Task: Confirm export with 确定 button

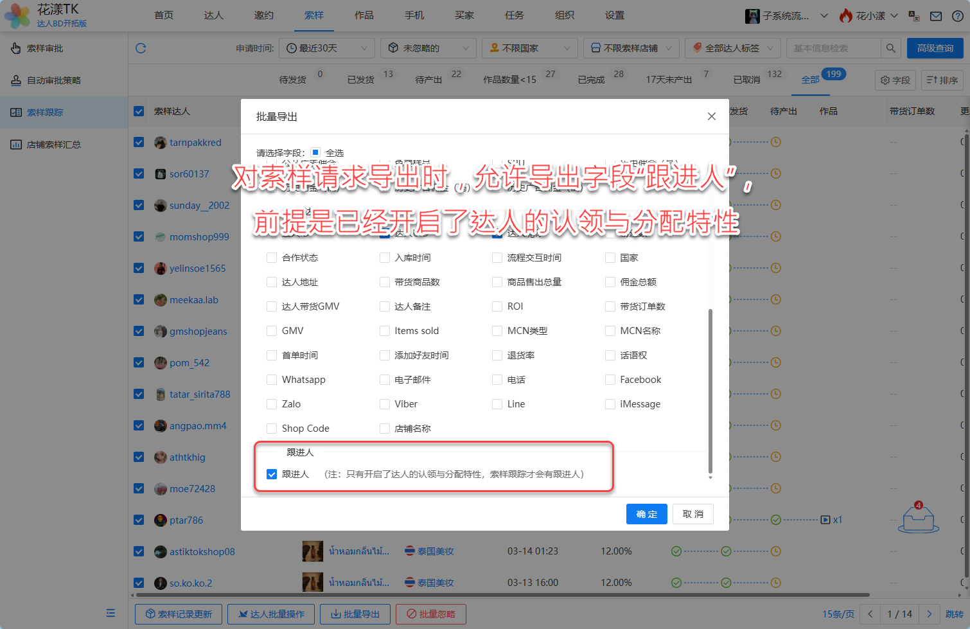Action: [646, 514]
